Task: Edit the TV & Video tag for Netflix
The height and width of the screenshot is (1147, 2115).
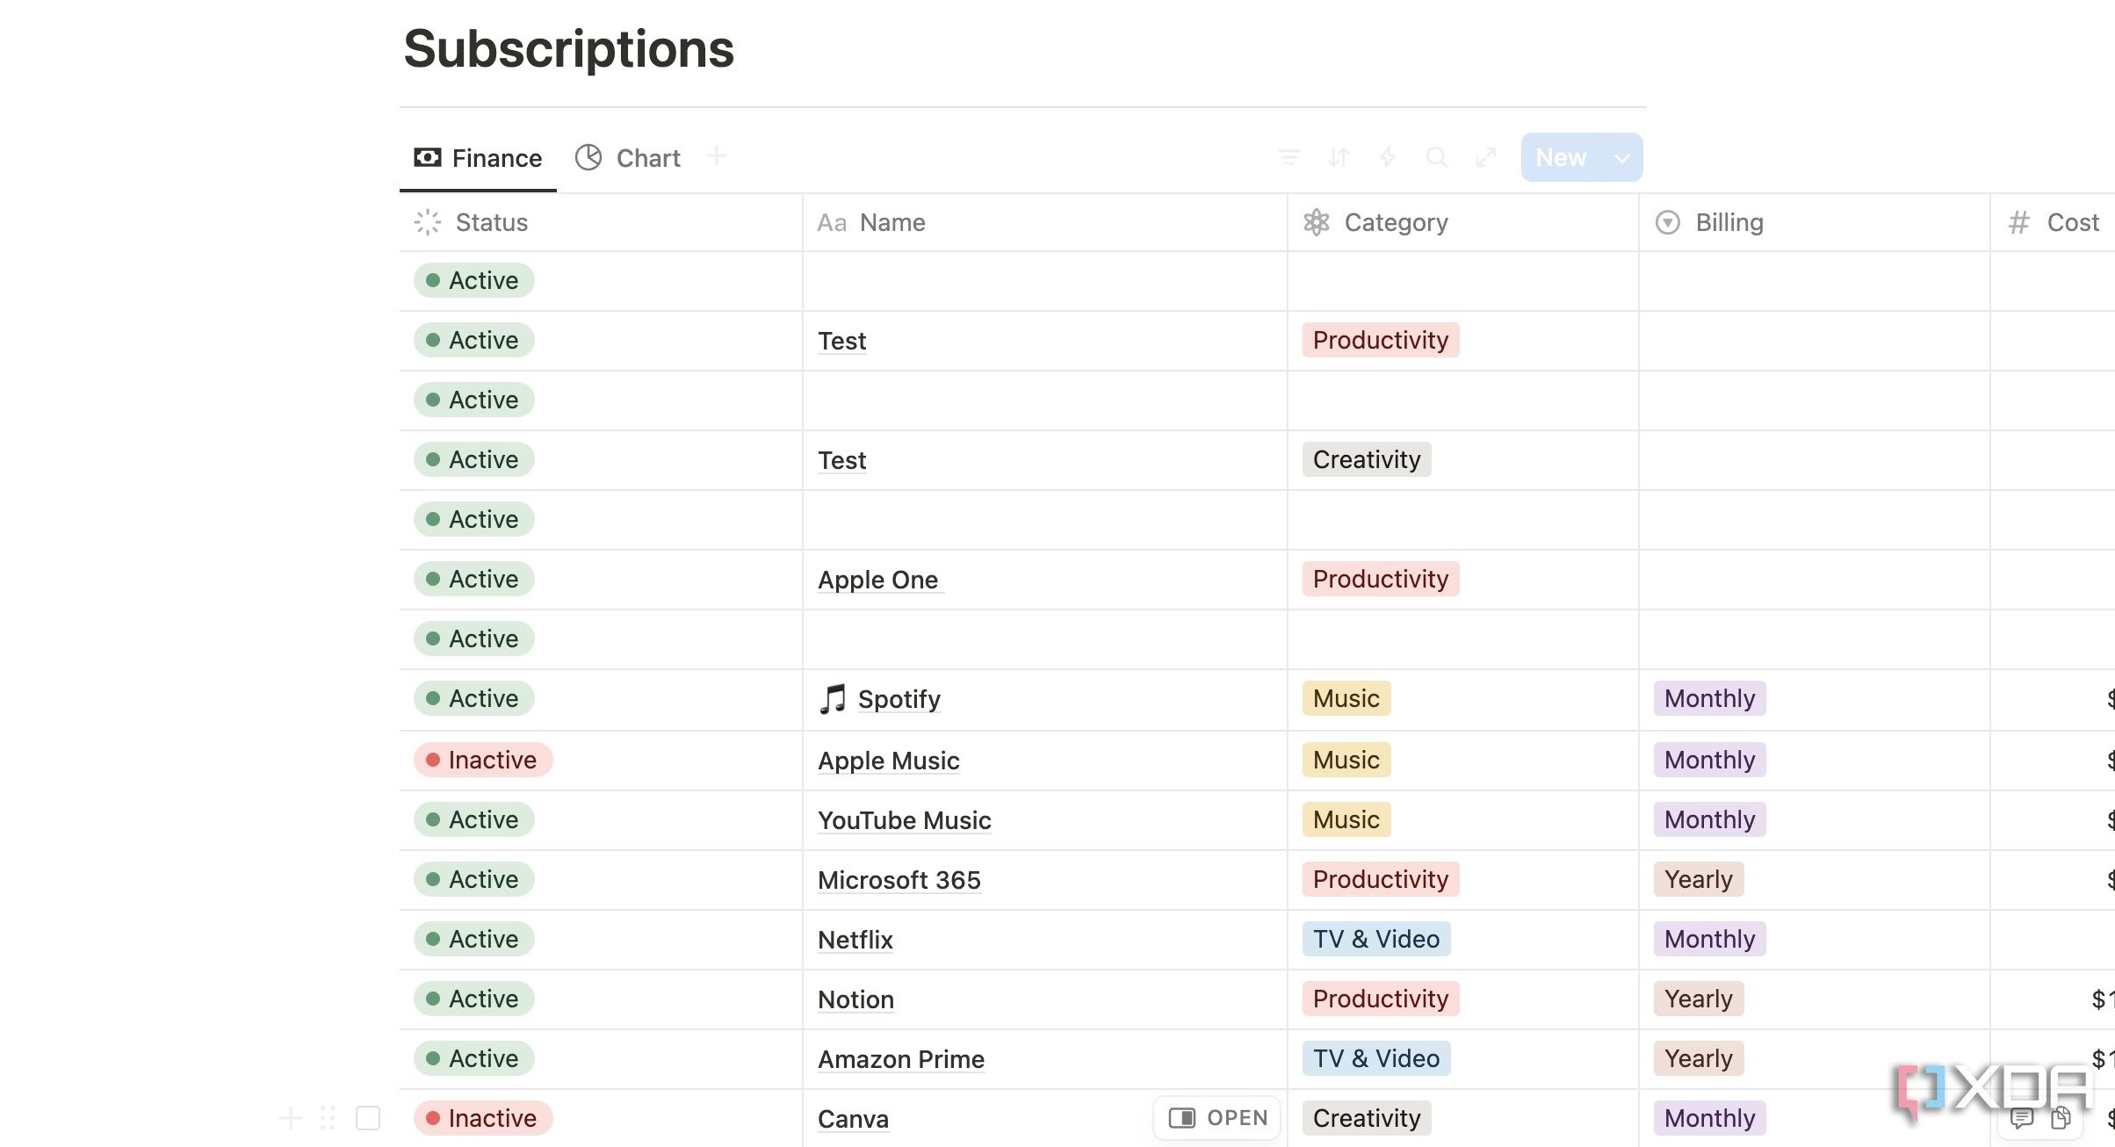Action: pyautogui.click(x=1376, y=939)
